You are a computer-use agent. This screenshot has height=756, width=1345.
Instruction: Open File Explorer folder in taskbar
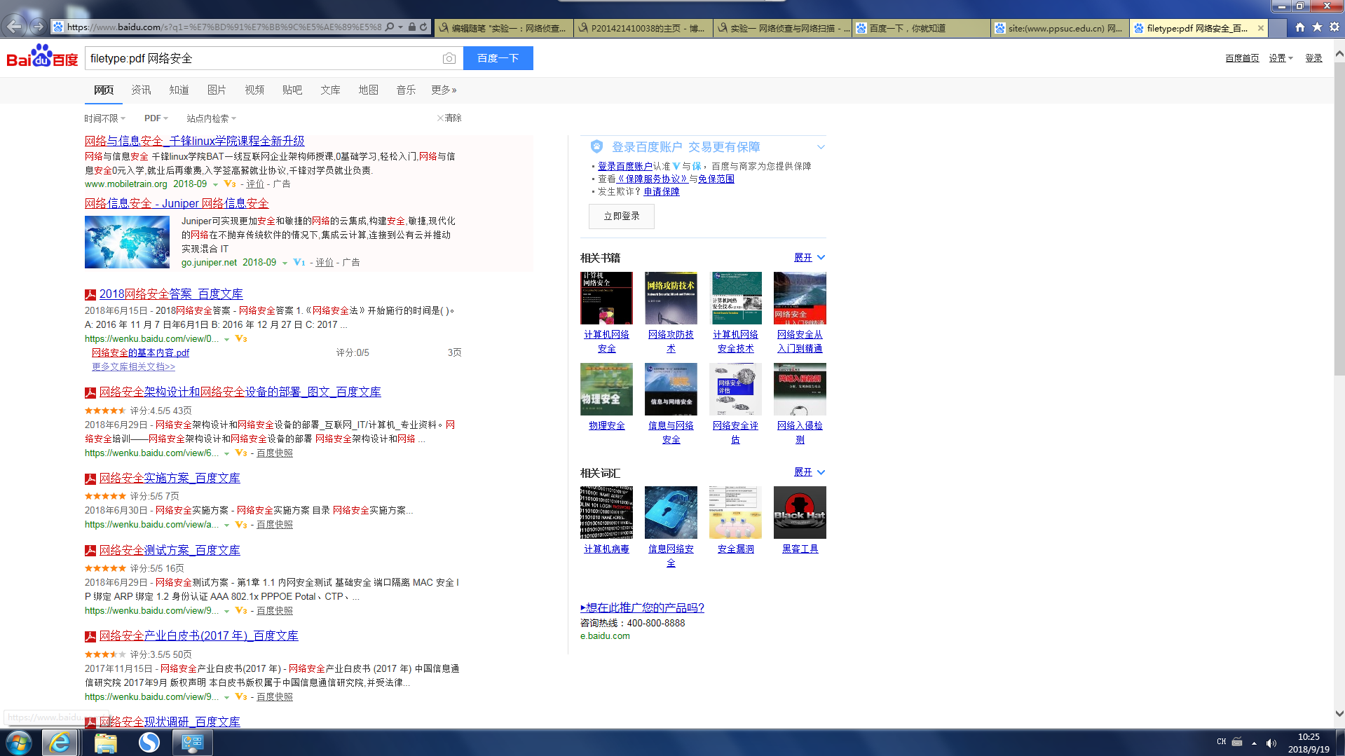pyautogui.click(x=105, y=743)
